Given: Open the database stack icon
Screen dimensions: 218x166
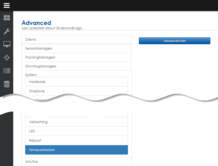Looking at the screenshot, I should click(x=7, y=84).
